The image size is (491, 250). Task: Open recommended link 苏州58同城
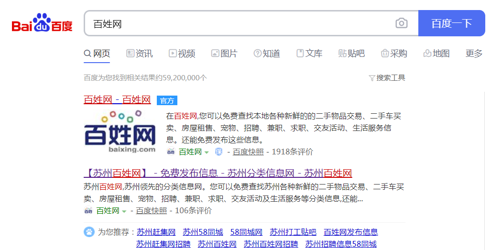click(203, 232)
